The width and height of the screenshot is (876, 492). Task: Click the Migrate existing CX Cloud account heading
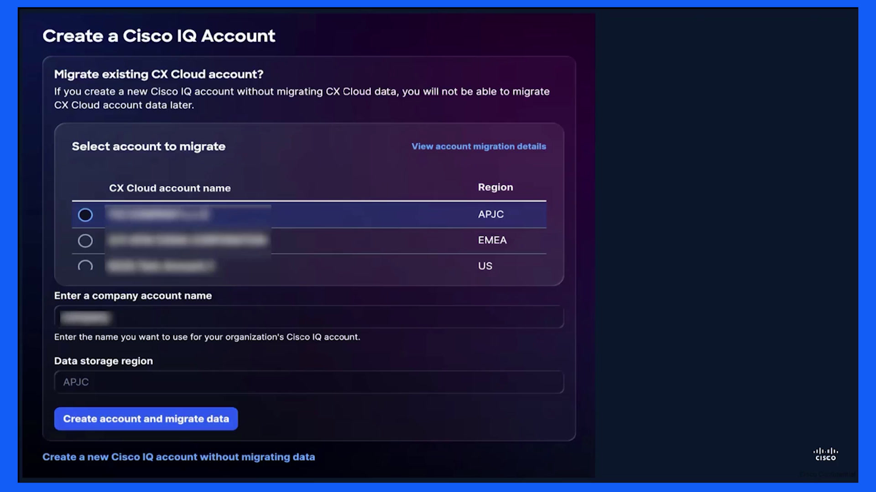(x=159, y=74)
